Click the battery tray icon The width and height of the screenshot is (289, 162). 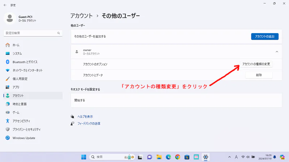(253, 157)
